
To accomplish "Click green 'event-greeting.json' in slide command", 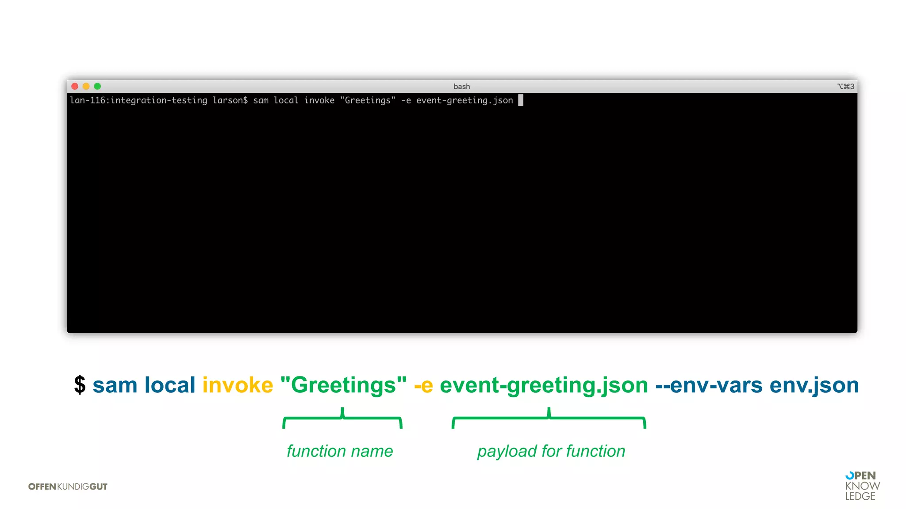I will click(x=544, y=385).
